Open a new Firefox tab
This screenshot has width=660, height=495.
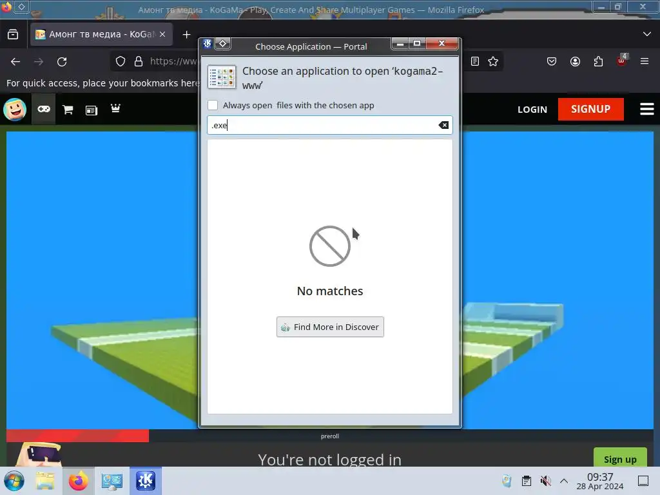(x=186, y=34)
